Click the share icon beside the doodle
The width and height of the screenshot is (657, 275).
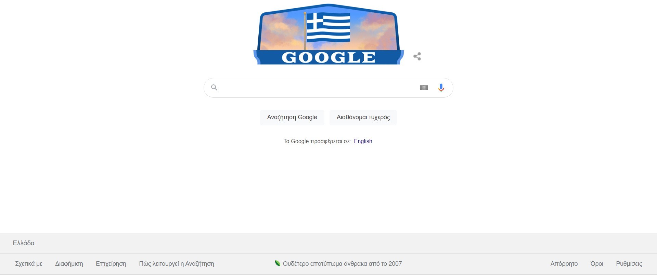[417, 56]
